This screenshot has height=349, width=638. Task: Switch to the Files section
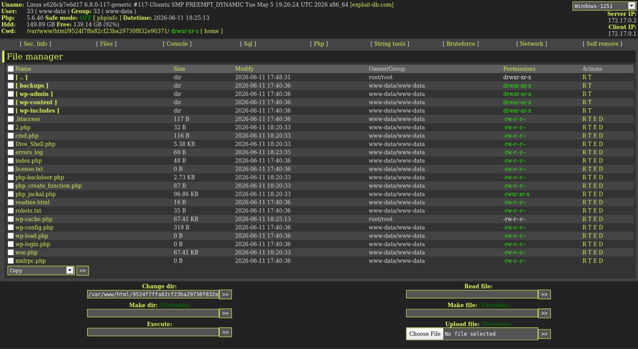coord(106,44)
